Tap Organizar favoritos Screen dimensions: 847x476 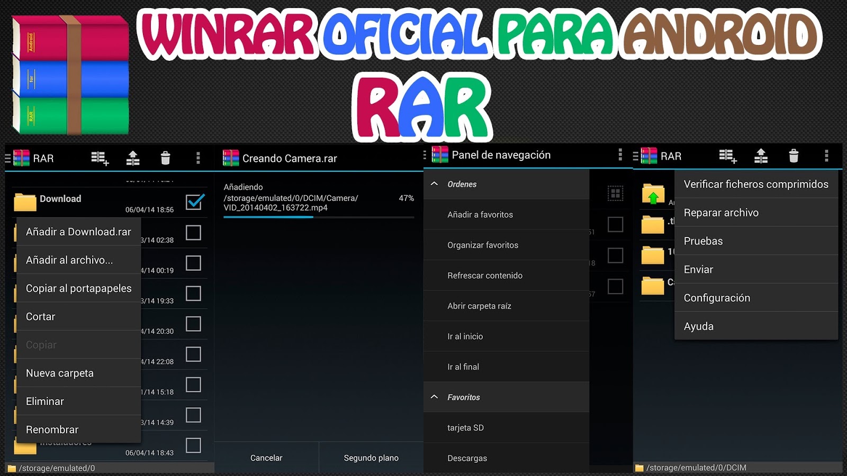click(507, 245)
